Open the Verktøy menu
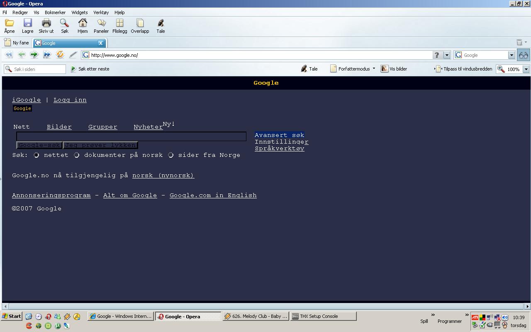This screenshot has width=531, height=332. pos(101,12)
